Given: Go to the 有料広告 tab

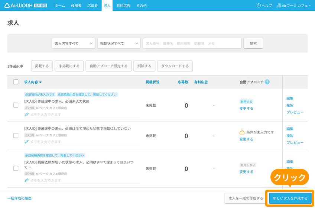Looking at the screenshot, I should tap(123, 6).
